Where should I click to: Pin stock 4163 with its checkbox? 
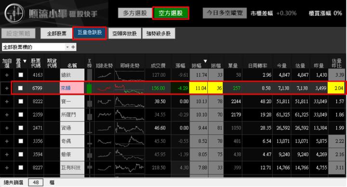[x=21, y=75]
